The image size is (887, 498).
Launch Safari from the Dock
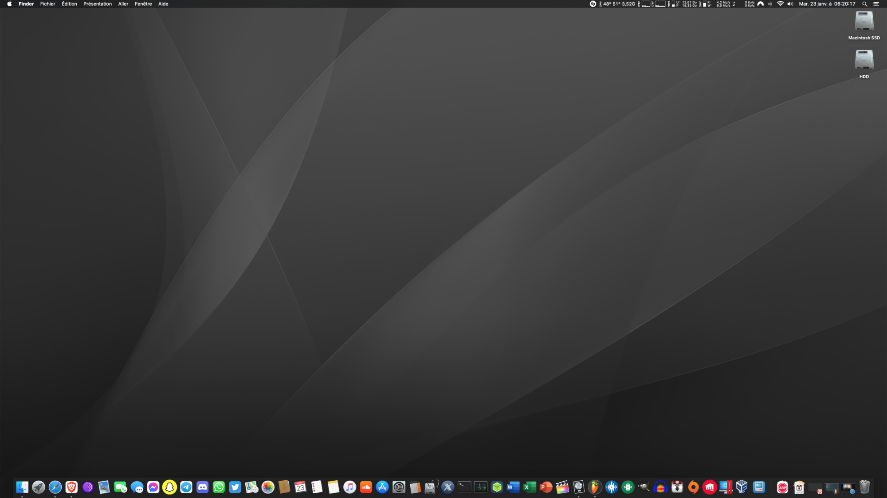[55, 487]
